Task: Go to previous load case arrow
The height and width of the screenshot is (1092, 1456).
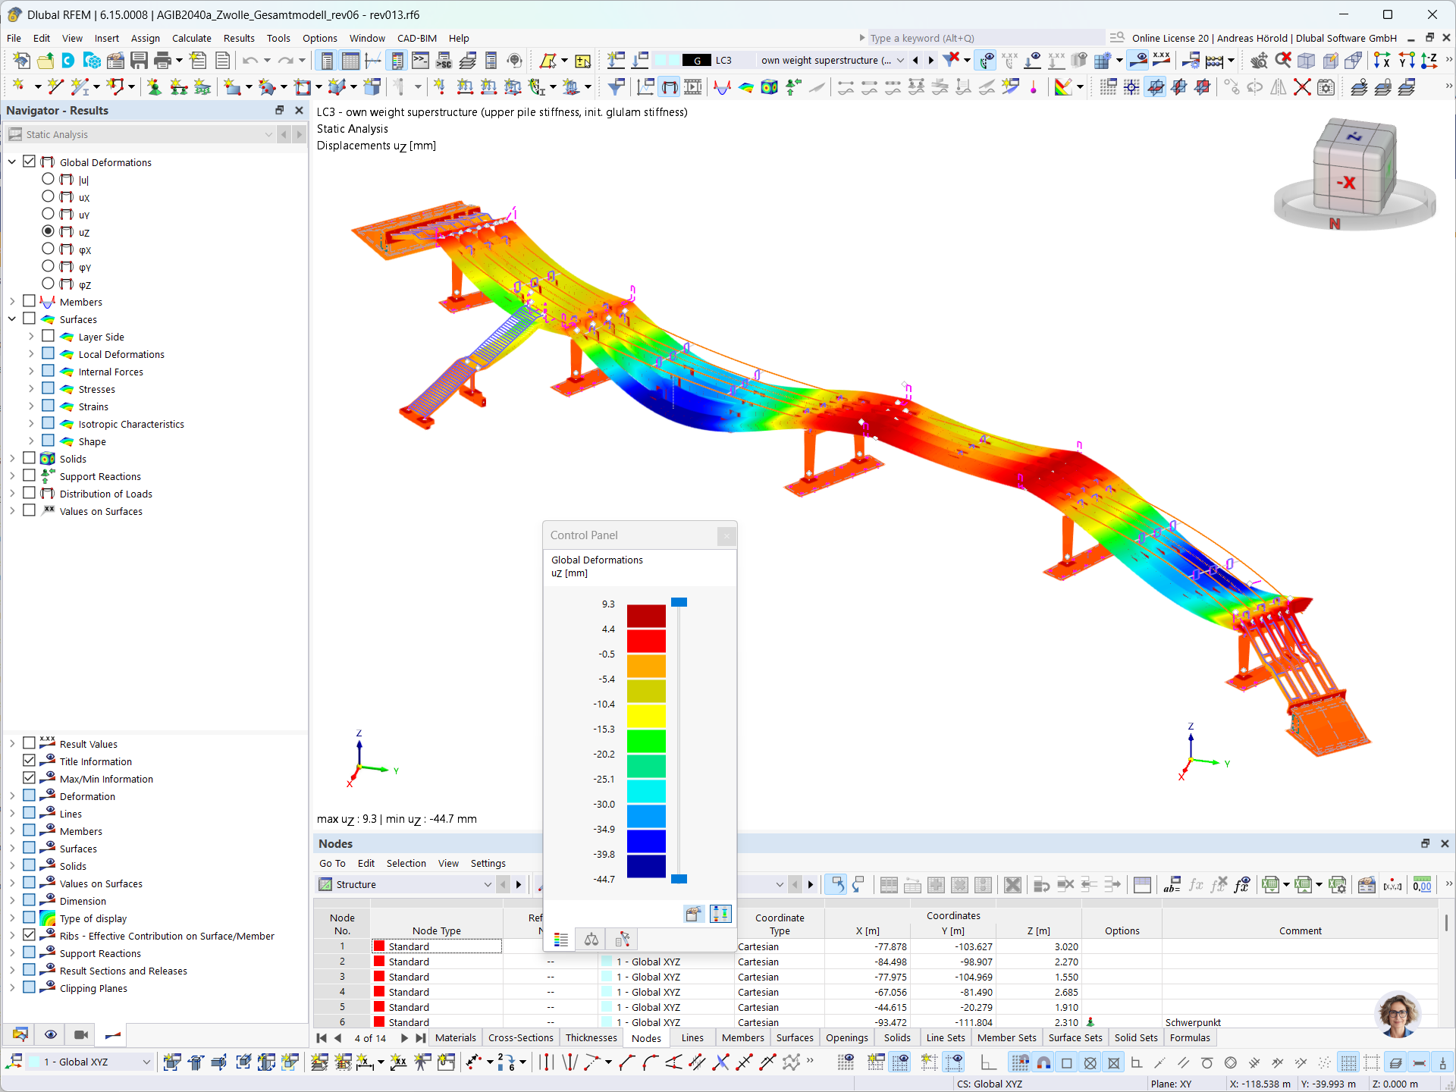Action: pyautogui.click(x=915, y=61)
